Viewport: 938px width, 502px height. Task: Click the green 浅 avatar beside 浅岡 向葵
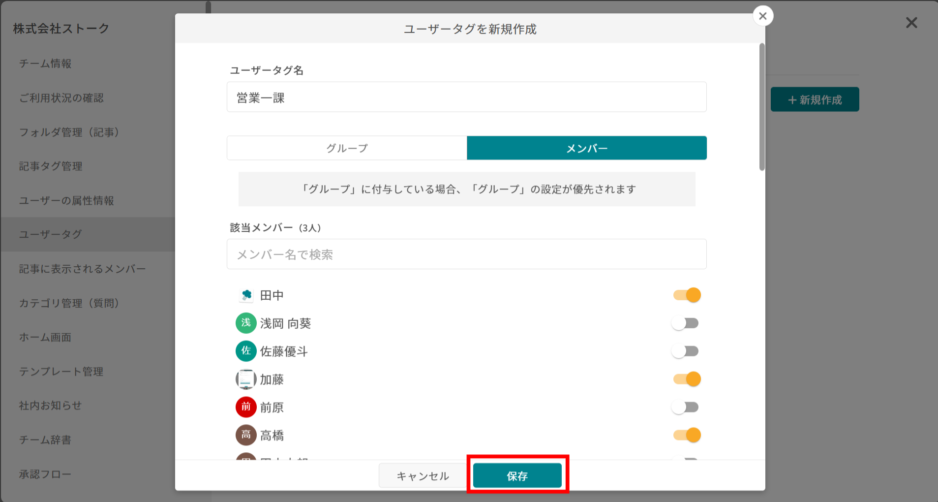(246, 323)
